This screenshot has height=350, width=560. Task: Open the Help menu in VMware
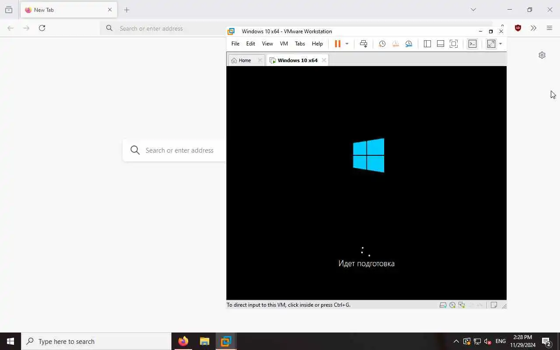pos(317,44)
